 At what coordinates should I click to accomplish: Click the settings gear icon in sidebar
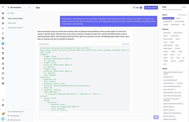tap(3, 105)
